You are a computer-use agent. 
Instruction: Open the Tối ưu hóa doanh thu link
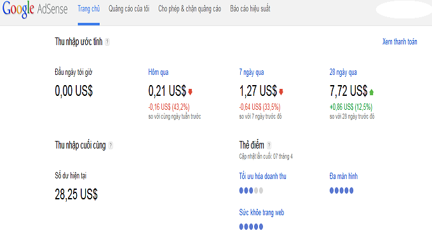[263, 176]
